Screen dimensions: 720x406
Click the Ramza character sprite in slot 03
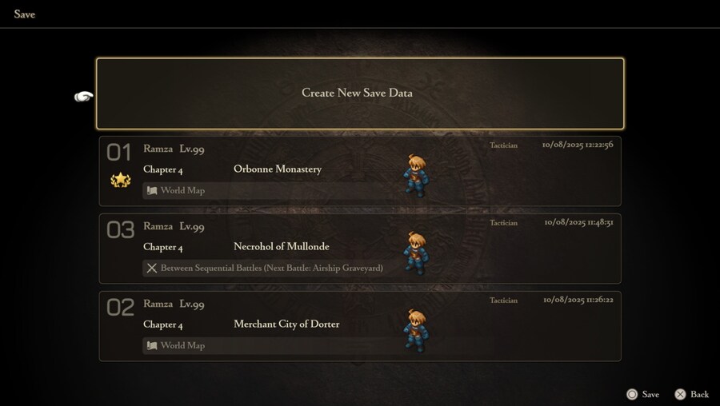pyautogui.click(x=414, y=253)
